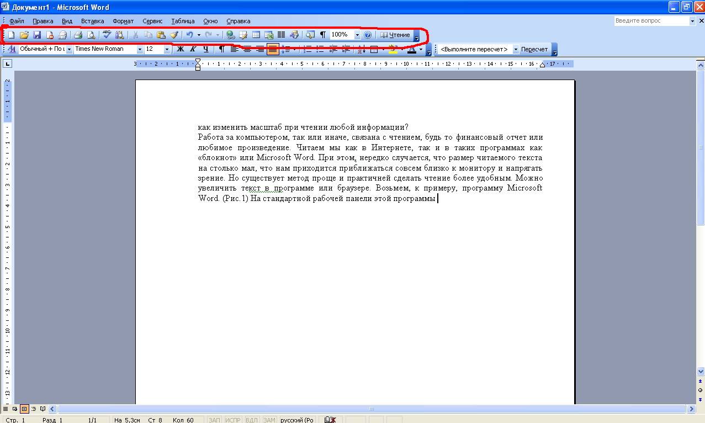
Task: Open the Сервис menu
Action: click(152, 21)
